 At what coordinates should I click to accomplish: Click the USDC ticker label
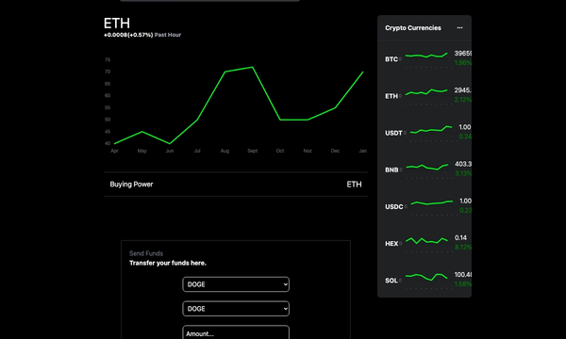pos(393,207)
